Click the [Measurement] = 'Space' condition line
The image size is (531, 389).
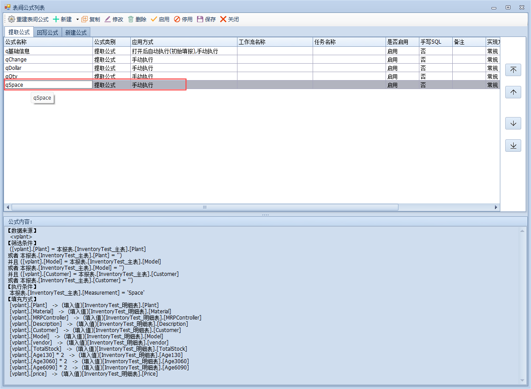tap(77, 293)
